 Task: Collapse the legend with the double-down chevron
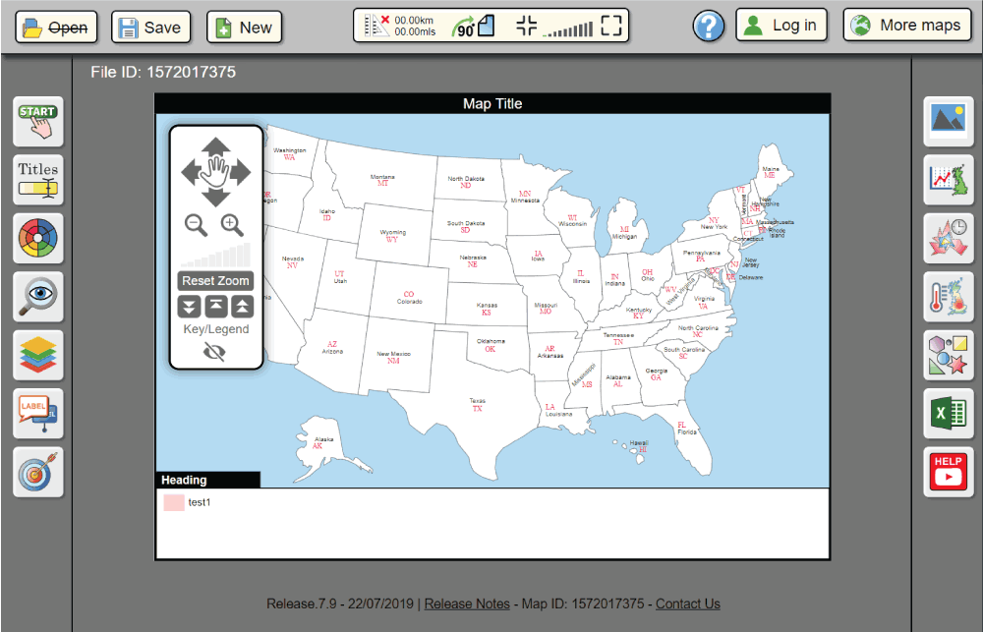click(188, 306)
